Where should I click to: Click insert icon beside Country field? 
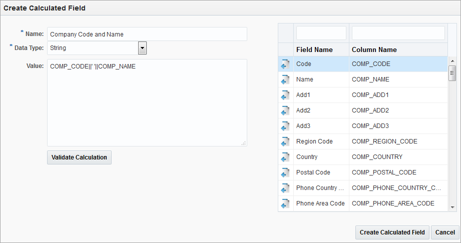click(x=285, y=157)
